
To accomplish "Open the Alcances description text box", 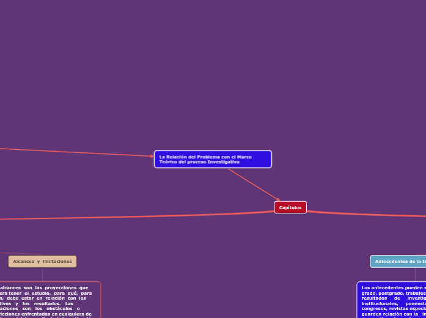I will pyautogui.click(x=49, y=300).
